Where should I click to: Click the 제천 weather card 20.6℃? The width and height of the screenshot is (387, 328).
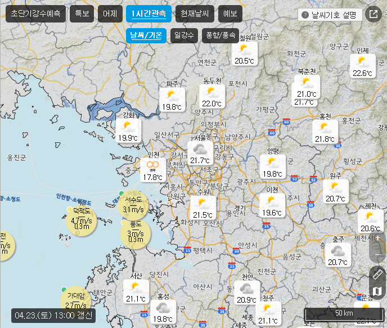click(371, 221)
